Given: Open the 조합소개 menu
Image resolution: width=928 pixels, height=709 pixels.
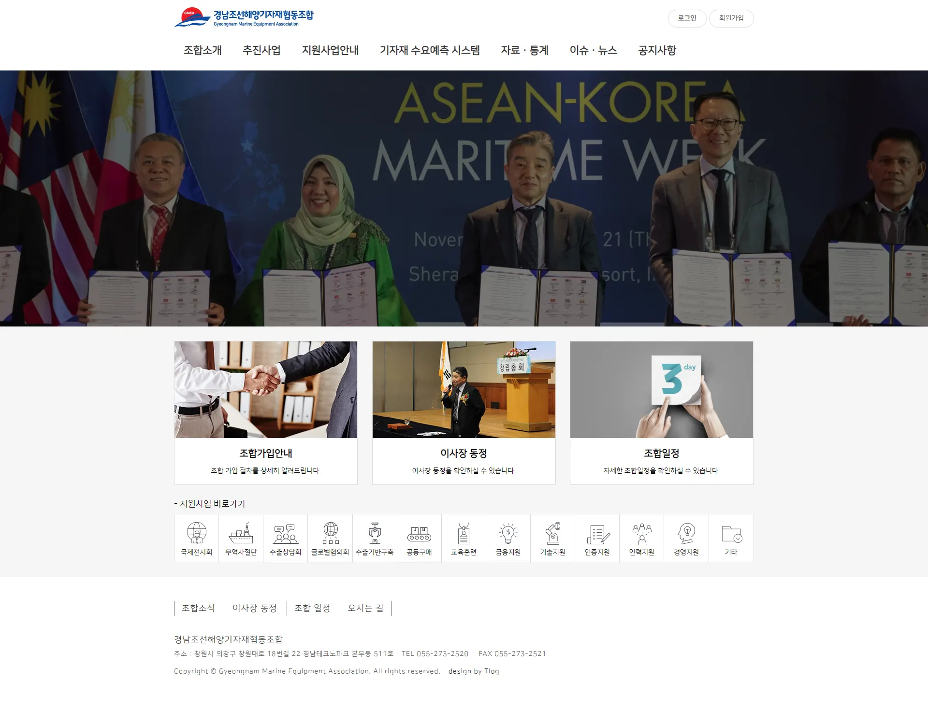Looking at the screenshot, I should click(203, 50).
